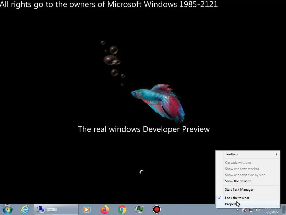Click the Toolbars submenu arrow
Viewport: 286px width, 215px height.
coord(277,154)
